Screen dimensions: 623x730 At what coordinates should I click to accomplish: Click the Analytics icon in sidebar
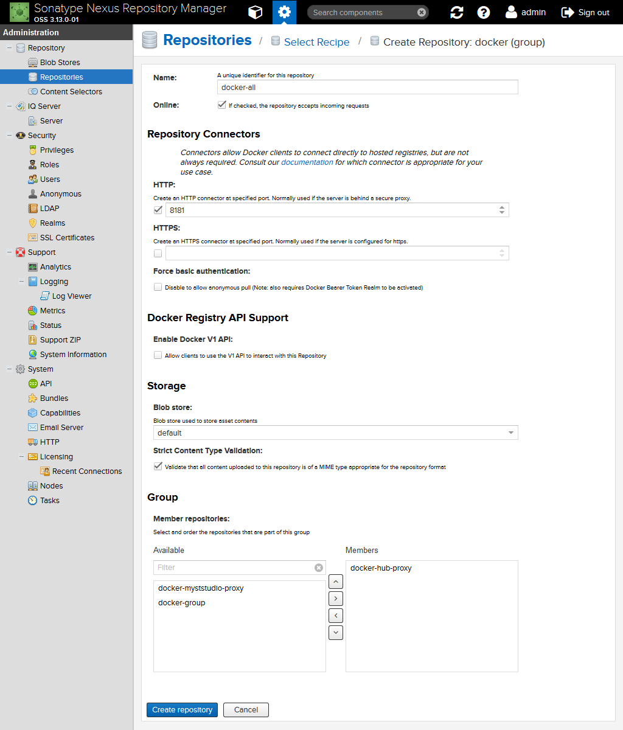(33, 267)
